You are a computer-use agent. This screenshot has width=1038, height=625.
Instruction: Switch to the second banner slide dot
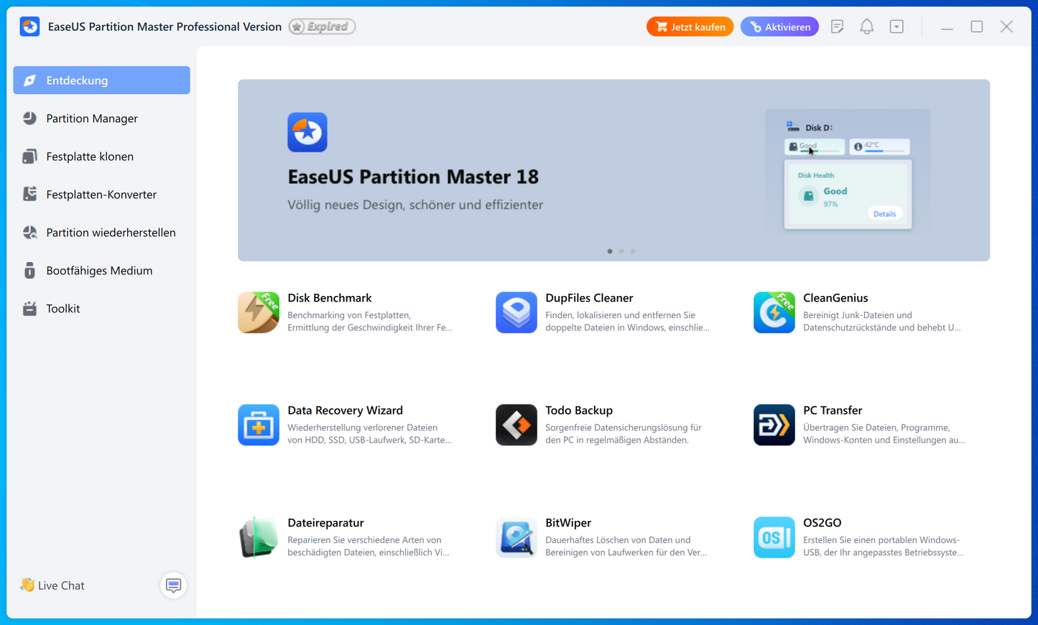(621, 251)
